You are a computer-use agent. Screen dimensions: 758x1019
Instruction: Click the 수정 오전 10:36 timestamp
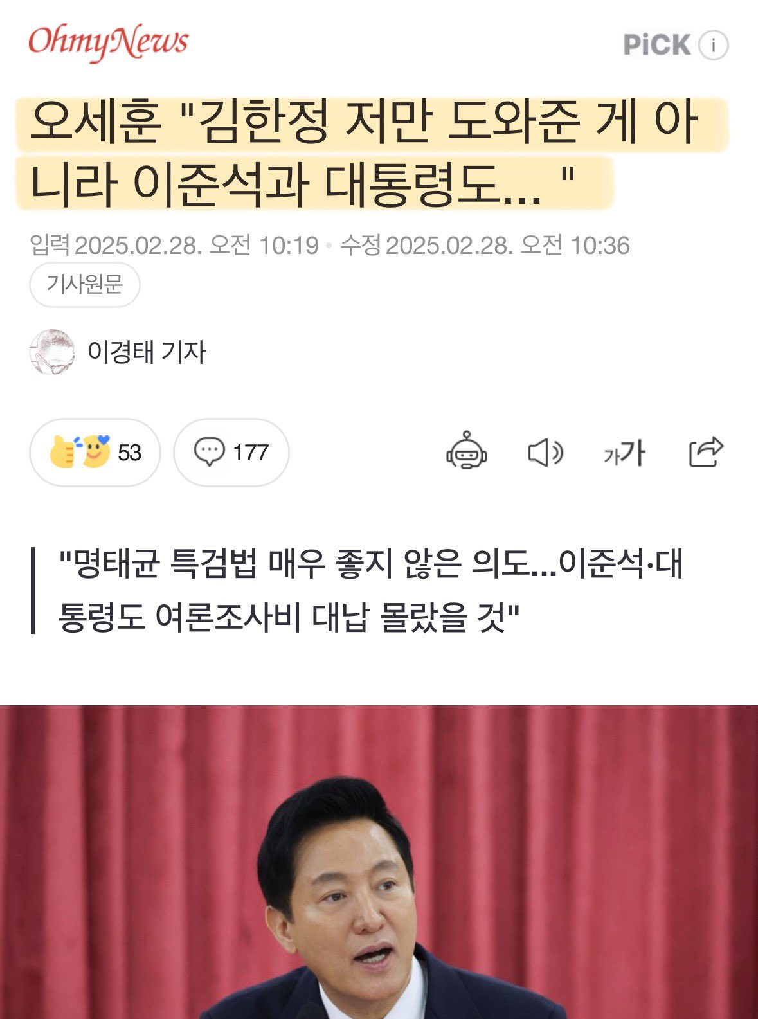485,245
